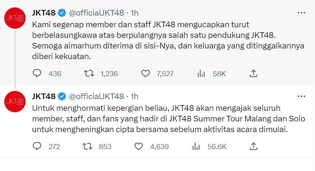Like the tweet with 7,527 likes
The width and height of the screenshot is (315, 171).
[145, 73]
